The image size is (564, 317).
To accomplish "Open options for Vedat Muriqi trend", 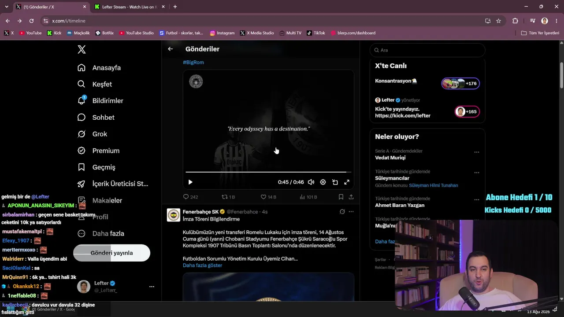I will 476,152.
